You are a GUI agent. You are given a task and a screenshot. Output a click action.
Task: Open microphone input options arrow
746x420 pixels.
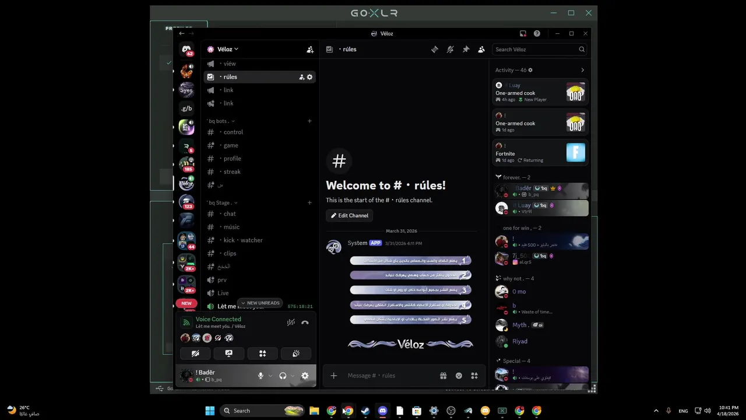click(270, 376)
